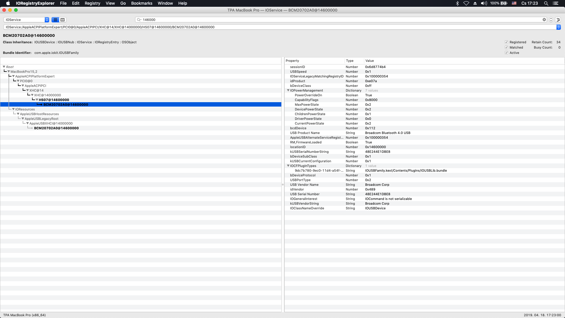Image resolution: width=565 pixels, height=318 pixels.
Task: Toggle the Registered checkbox
Action: (506, 42)
